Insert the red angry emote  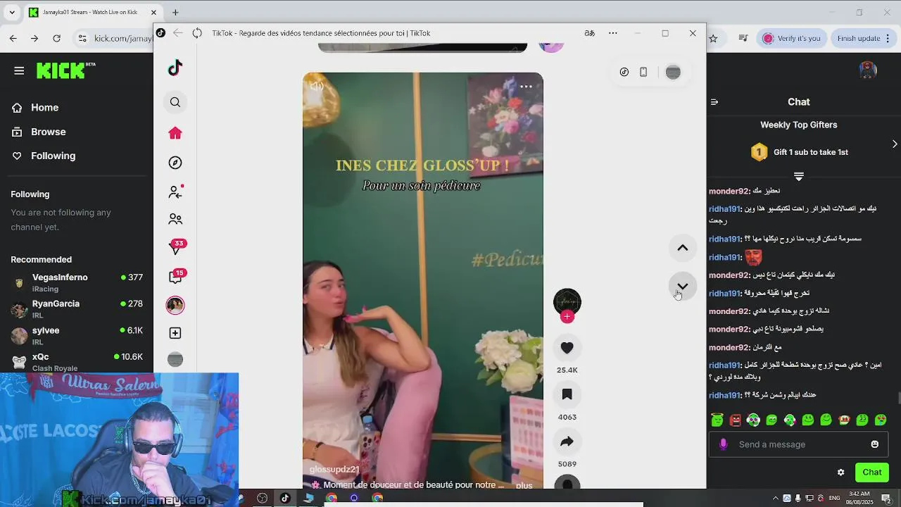point(736,420)
